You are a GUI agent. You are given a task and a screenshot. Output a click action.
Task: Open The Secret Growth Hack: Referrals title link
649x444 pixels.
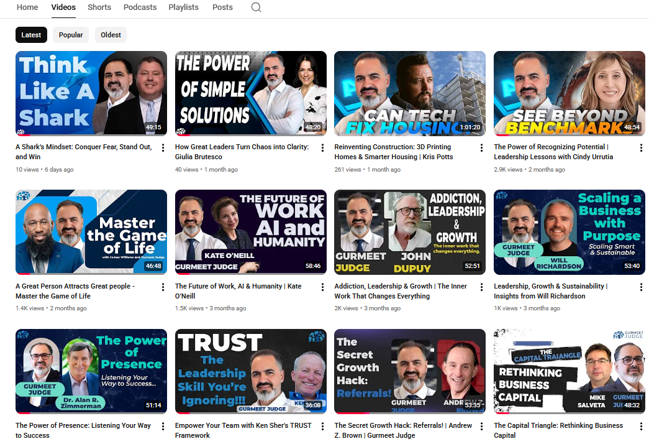click(x=403, y=425)
